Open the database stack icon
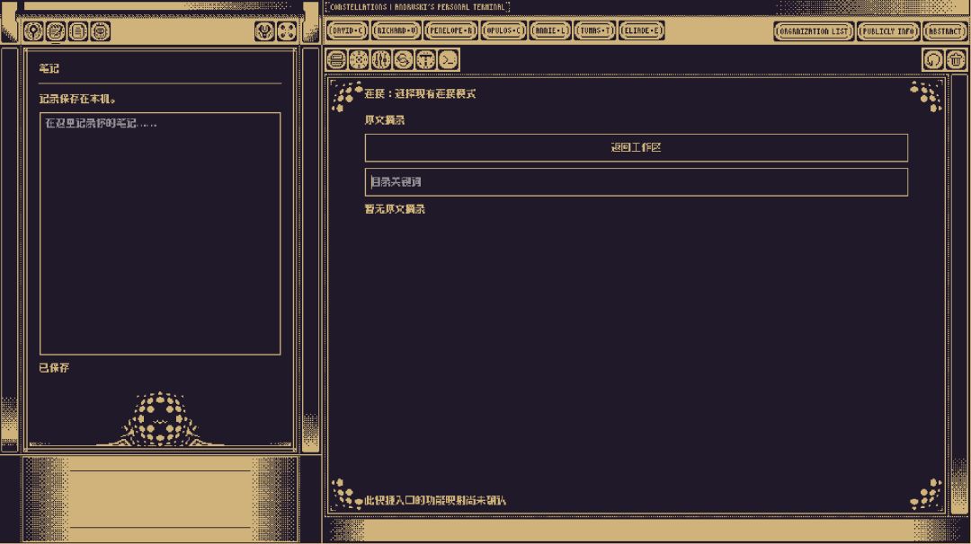Screen dimensions: 971x544 336,60
